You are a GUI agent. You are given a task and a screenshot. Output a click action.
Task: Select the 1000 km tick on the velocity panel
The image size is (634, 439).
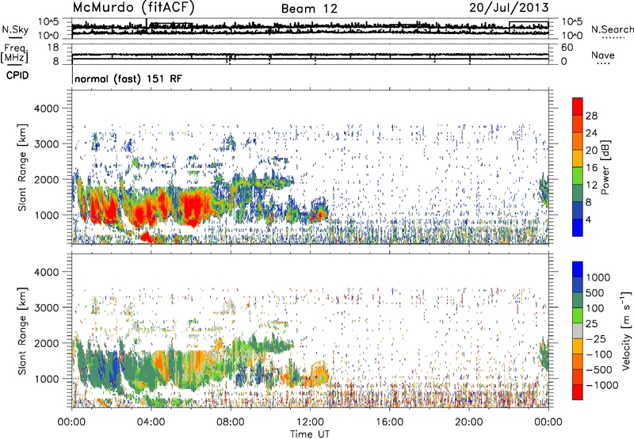click(x=47, y=379)
